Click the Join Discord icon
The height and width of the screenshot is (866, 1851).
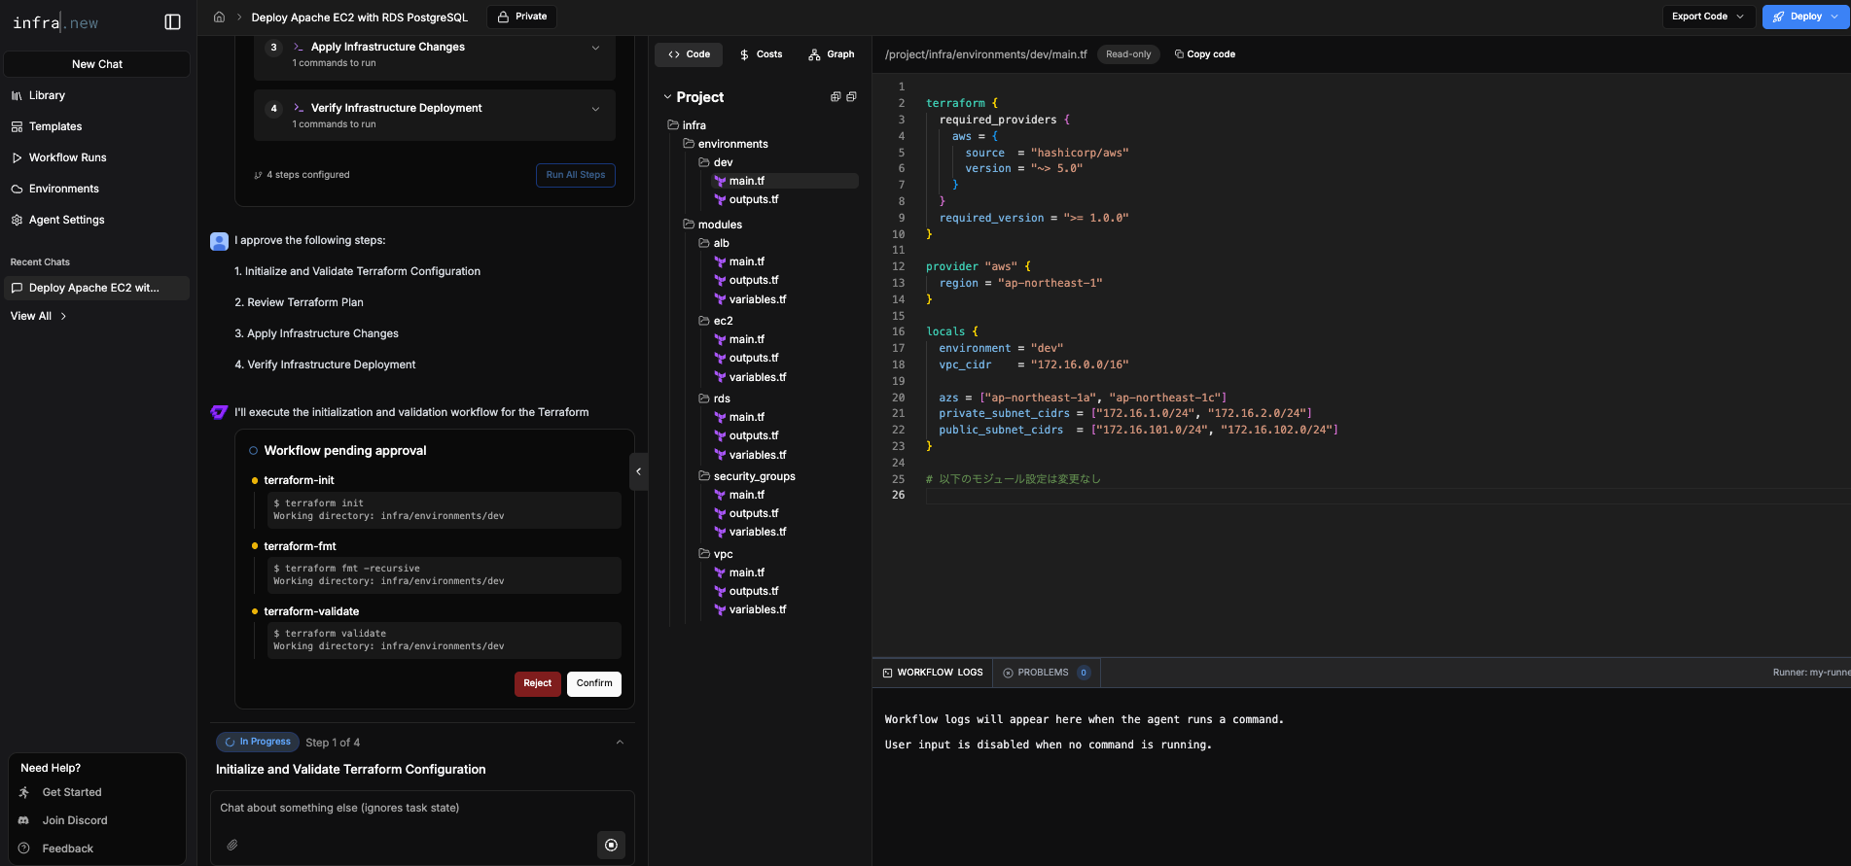(x=24, y=820)
